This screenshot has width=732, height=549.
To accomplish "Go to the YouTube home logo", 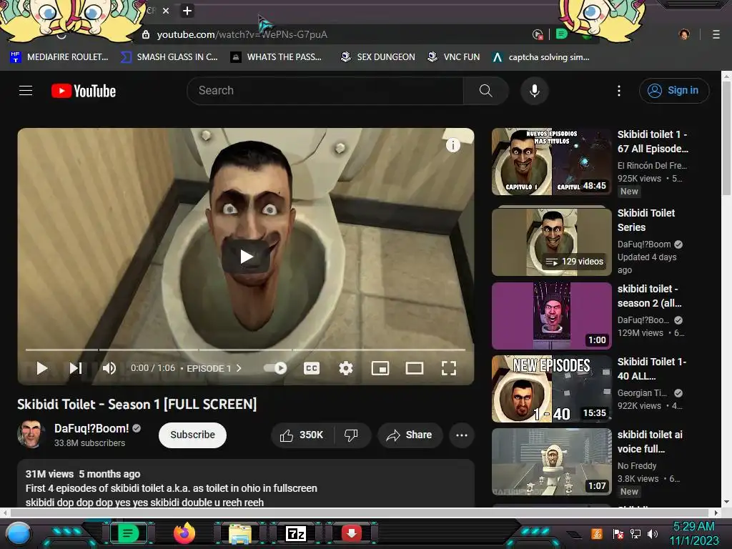I will [84, 91].
